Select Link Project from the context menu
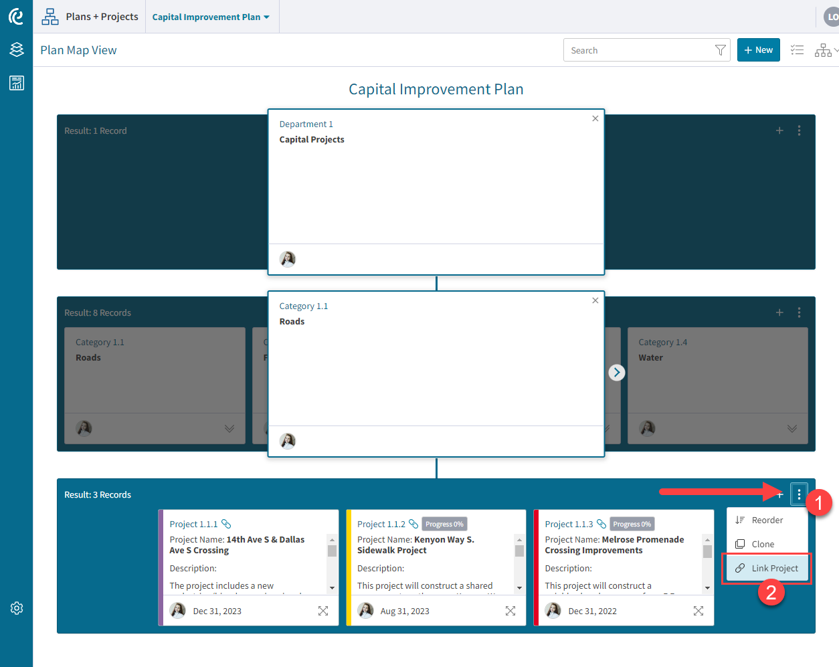 coord(767,567)
